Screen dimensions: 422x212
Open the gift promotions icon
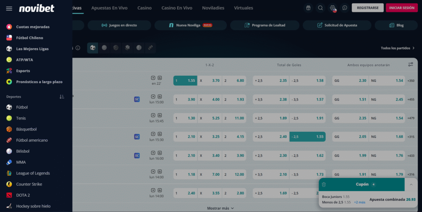click(x=308, y=8)
